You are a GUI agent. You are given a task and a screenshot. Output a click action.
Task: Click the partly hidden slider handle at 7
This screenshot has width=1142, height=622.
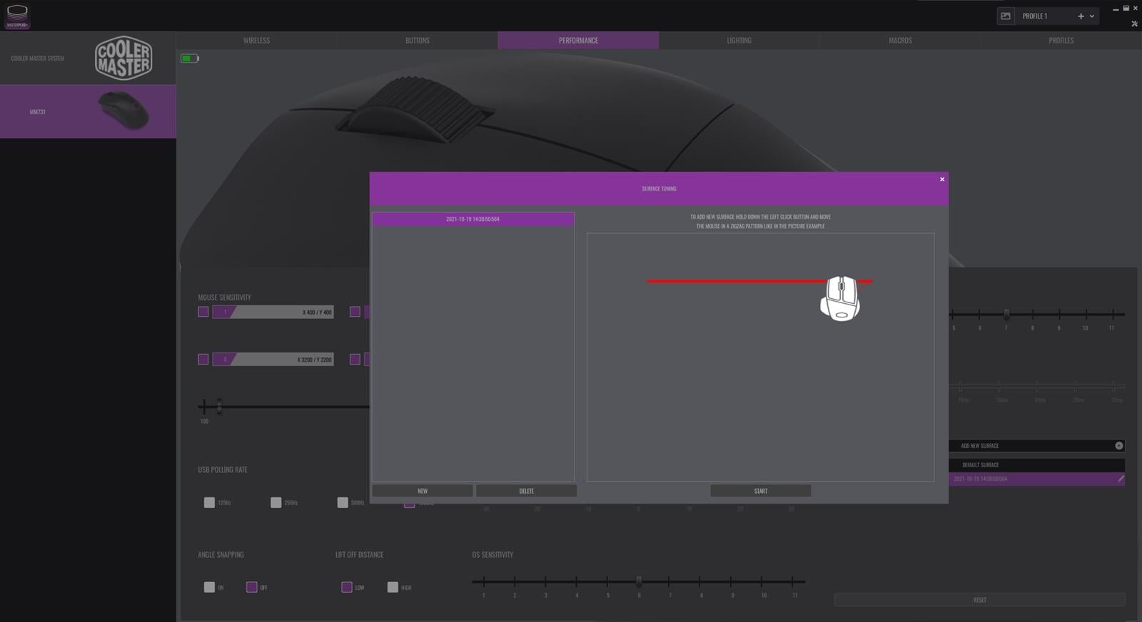coord(1006,314)
